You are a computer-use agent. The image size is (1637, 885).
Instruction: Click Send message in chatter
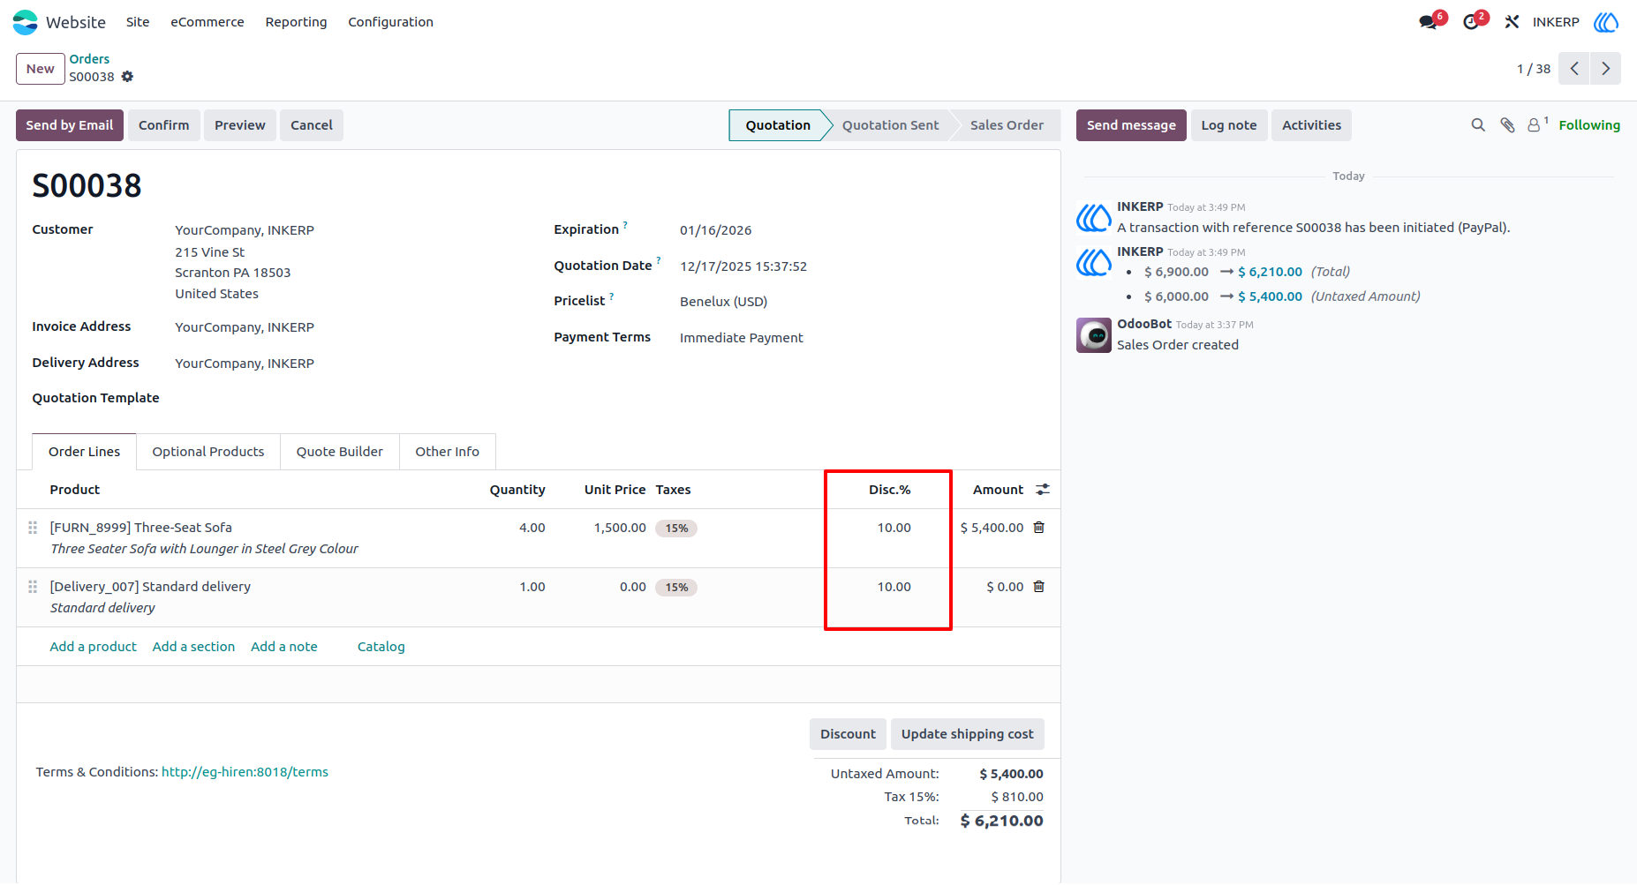click(1131, 125)
